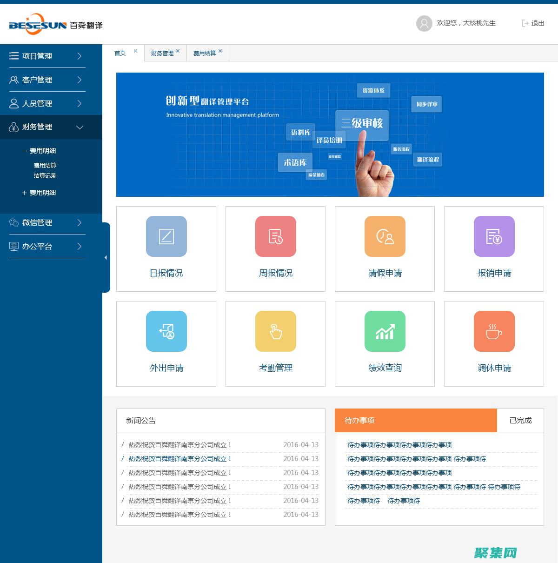Switch to the 财务管理 tab
This screenshot has height=563, width=558.
tap(162, 53)
